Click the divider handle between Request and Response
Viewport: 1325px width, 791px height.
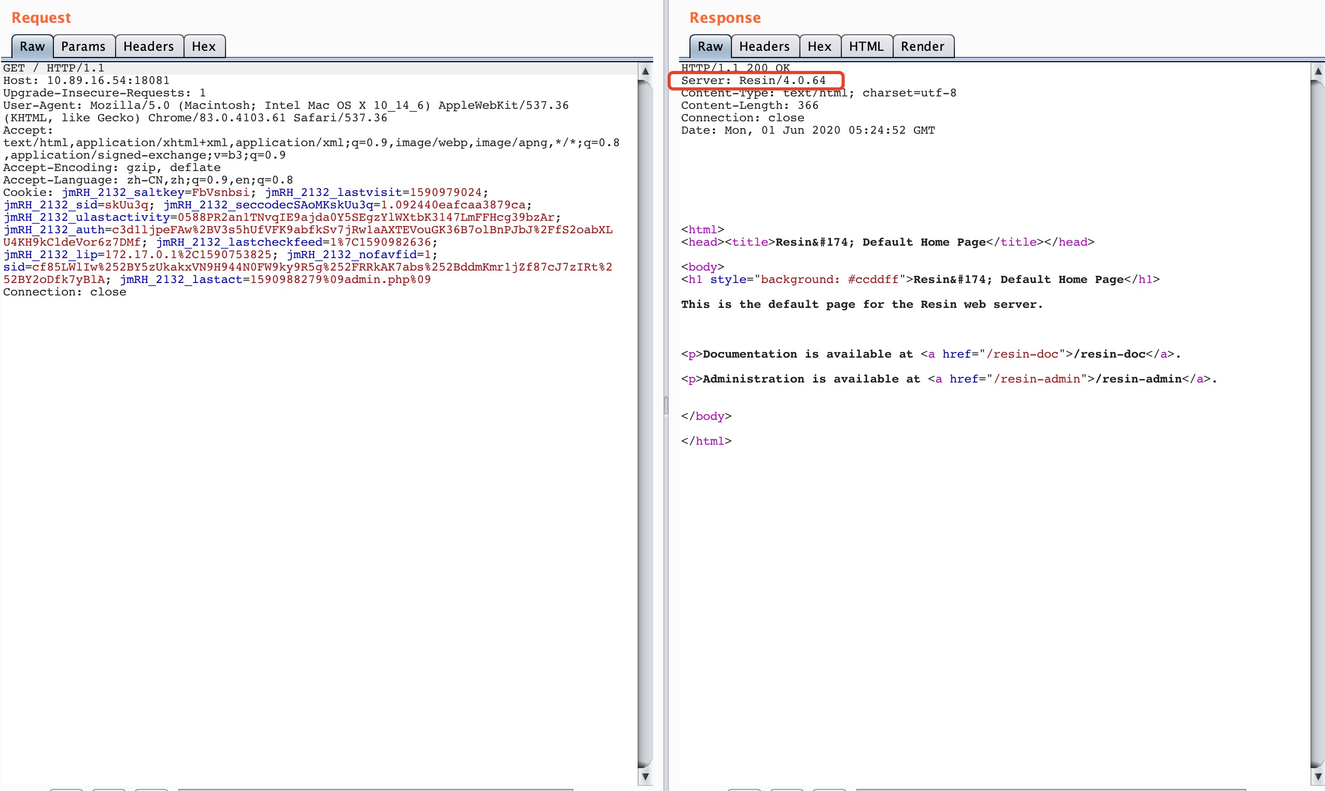point(666,405)
